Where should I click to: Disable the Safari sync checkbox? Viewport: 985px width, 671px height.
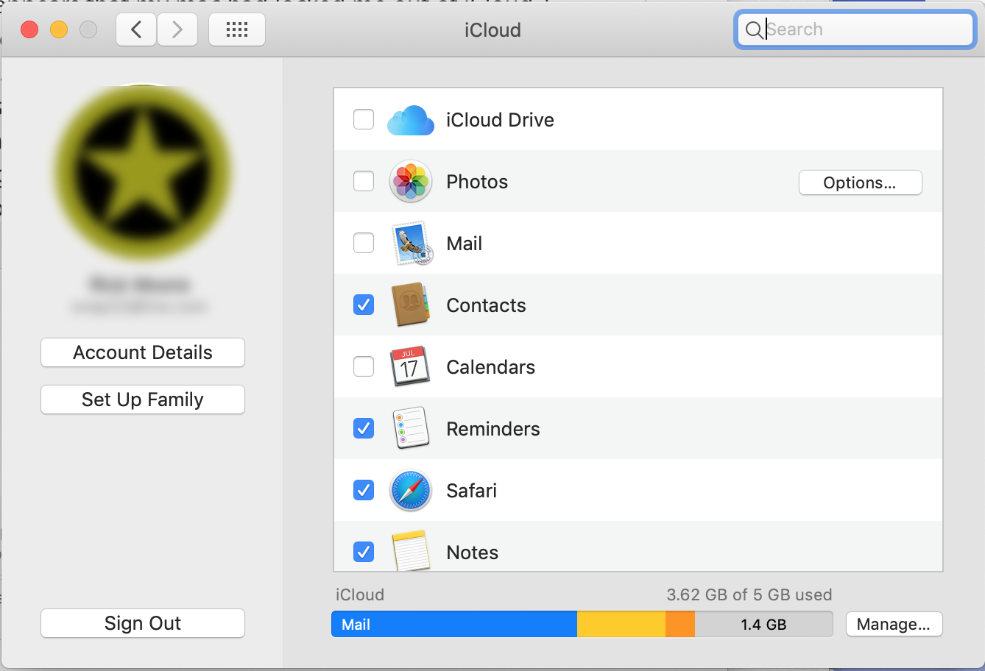pos(364,490)
